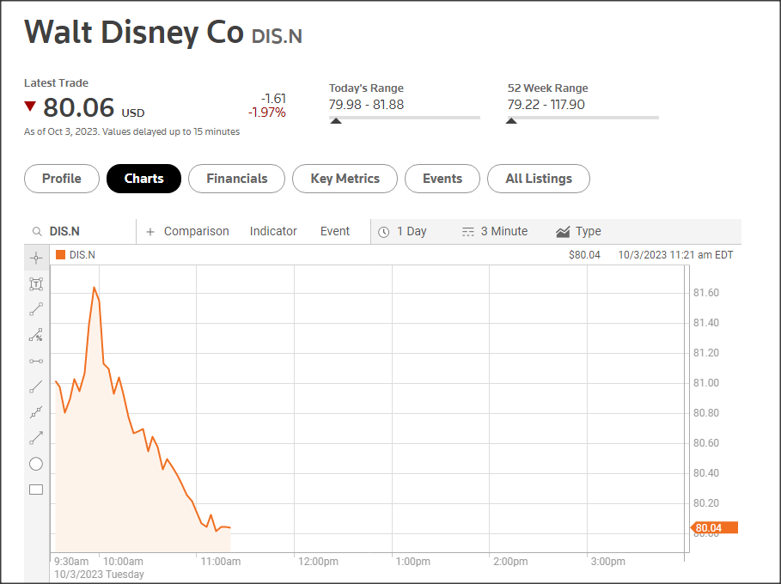Choose the percent line drawing tool
The height and width of the screenshot is (584, 781).
click(36, 335)
